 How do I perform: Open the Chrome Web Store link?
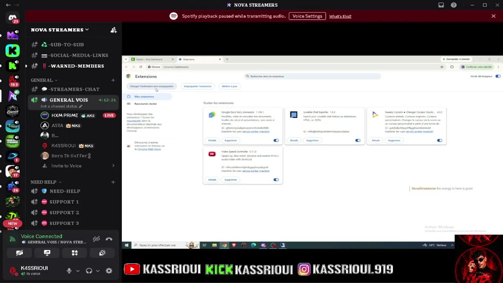pyautogui.click(x=149, y=149)
